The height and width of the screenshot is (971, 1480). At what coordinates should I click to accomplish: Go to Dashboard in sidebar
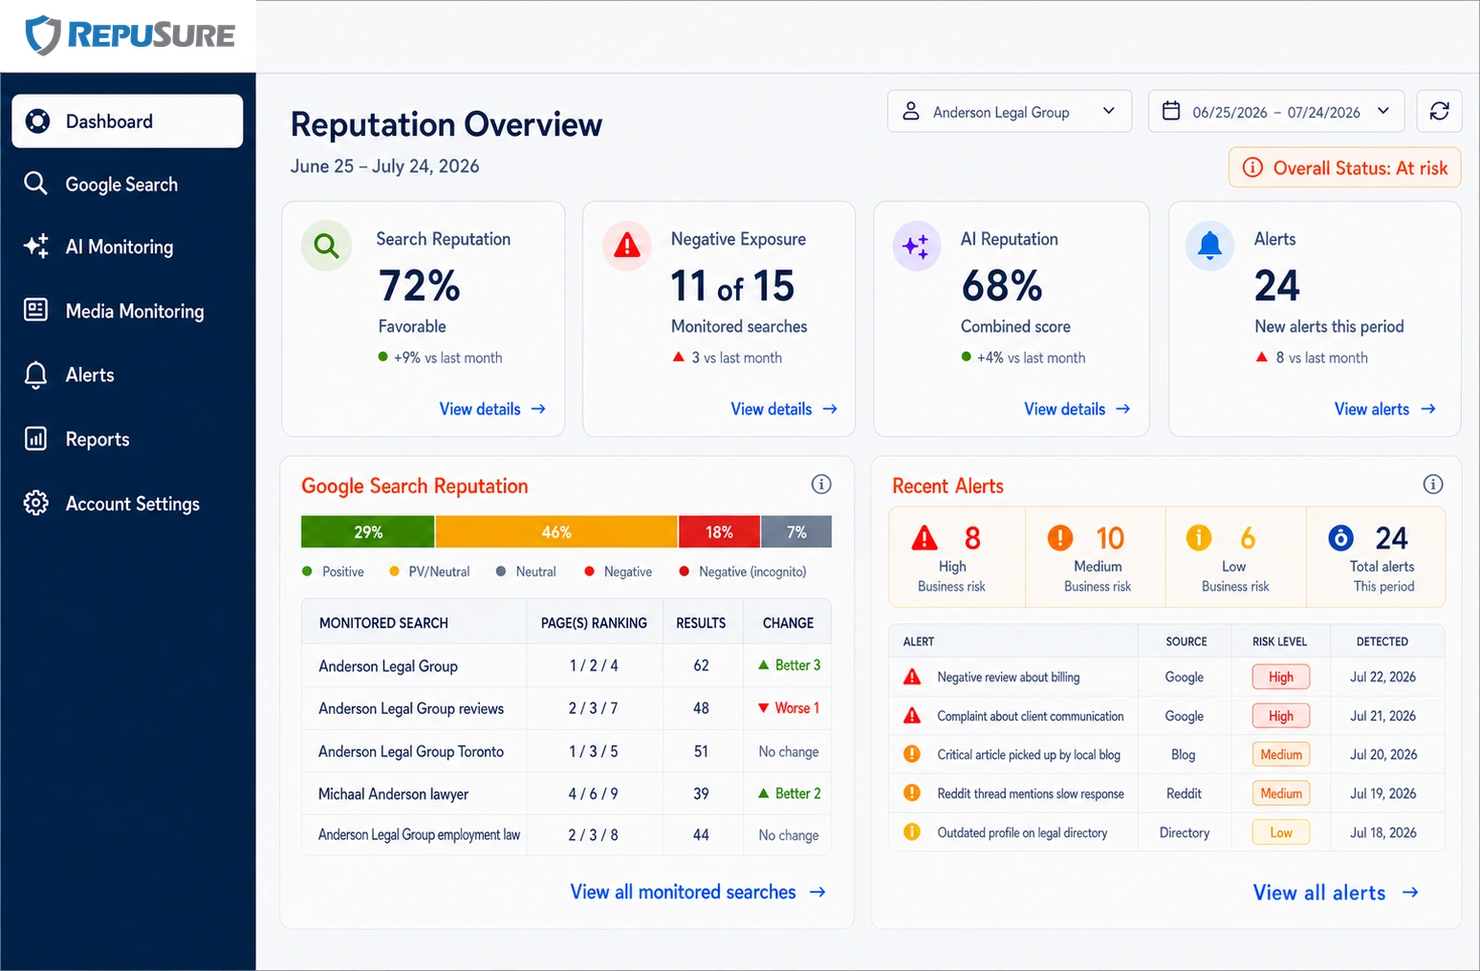127,121
